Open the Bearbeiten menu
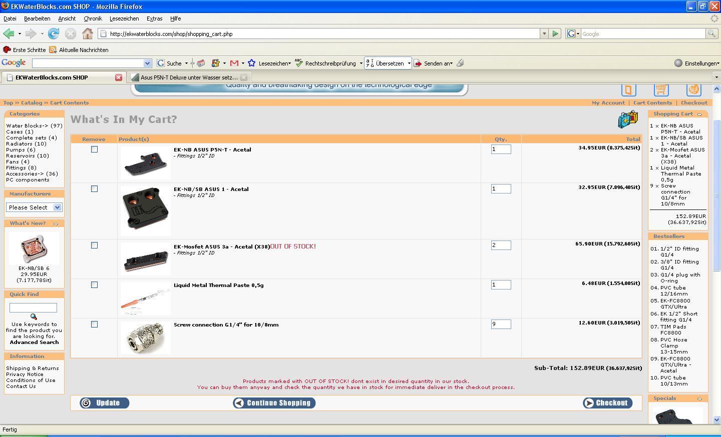The image size is (721, 437). 37,18
